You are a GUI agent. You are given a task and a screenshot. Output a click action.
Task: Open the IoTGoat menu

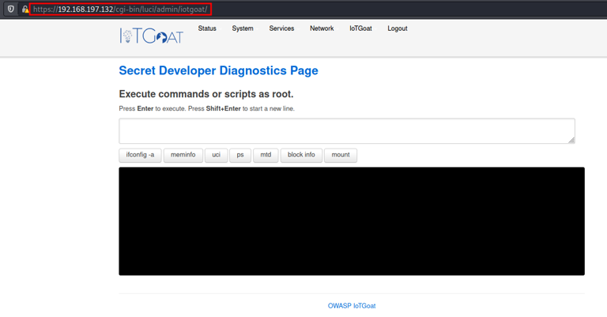(360, 28)
